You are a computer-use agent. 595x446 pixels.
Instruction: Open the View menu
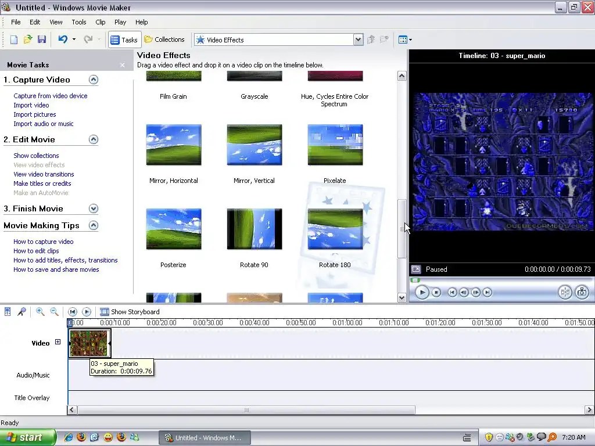(x=56, y=22)
